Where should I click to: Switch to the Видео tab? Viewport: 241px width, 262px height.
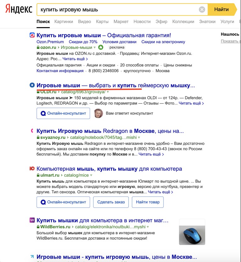click(x=84, y=21)
